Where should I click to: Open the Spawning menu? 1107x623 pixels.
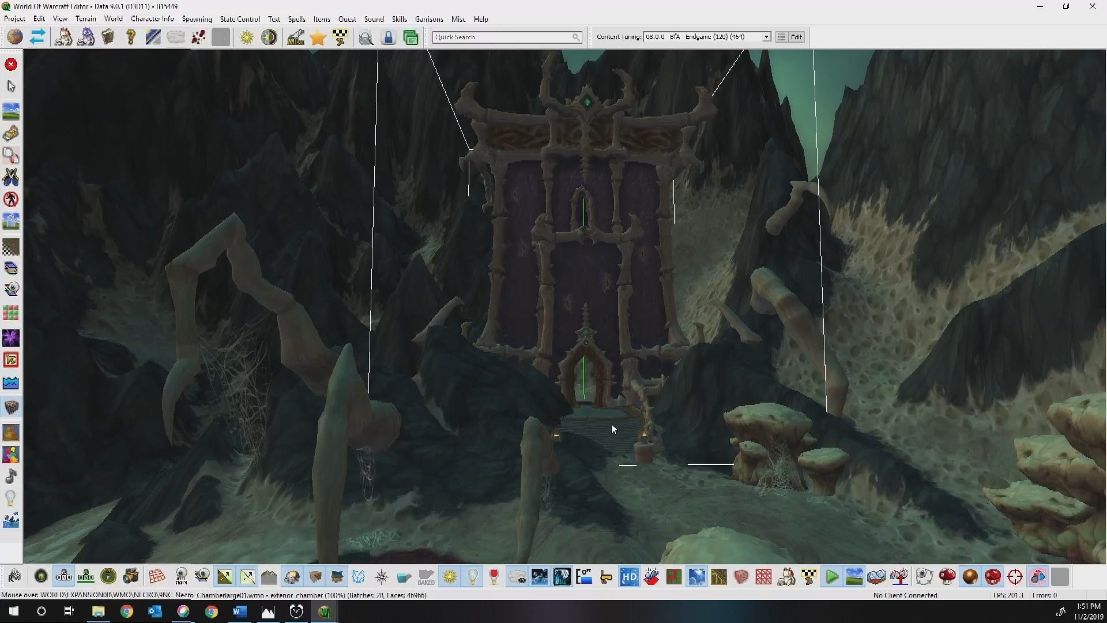coord(197,19)
